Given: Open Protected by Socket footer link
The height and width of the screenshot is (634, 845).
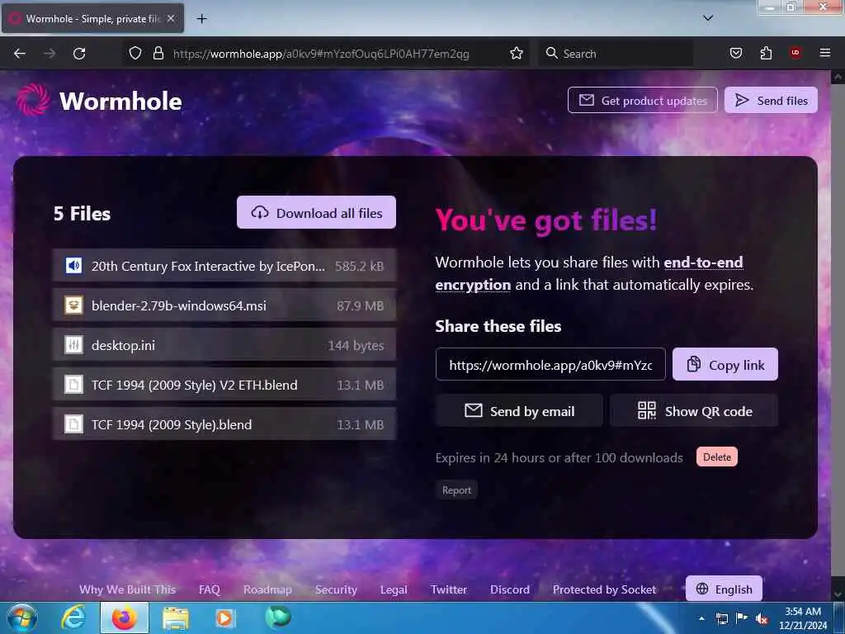Looking at the screenshot, I should coord(605,589).
